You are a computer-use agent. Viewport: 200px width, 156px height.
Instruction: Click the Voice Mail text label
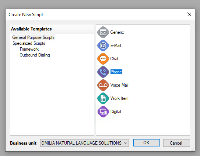point(119,85)
